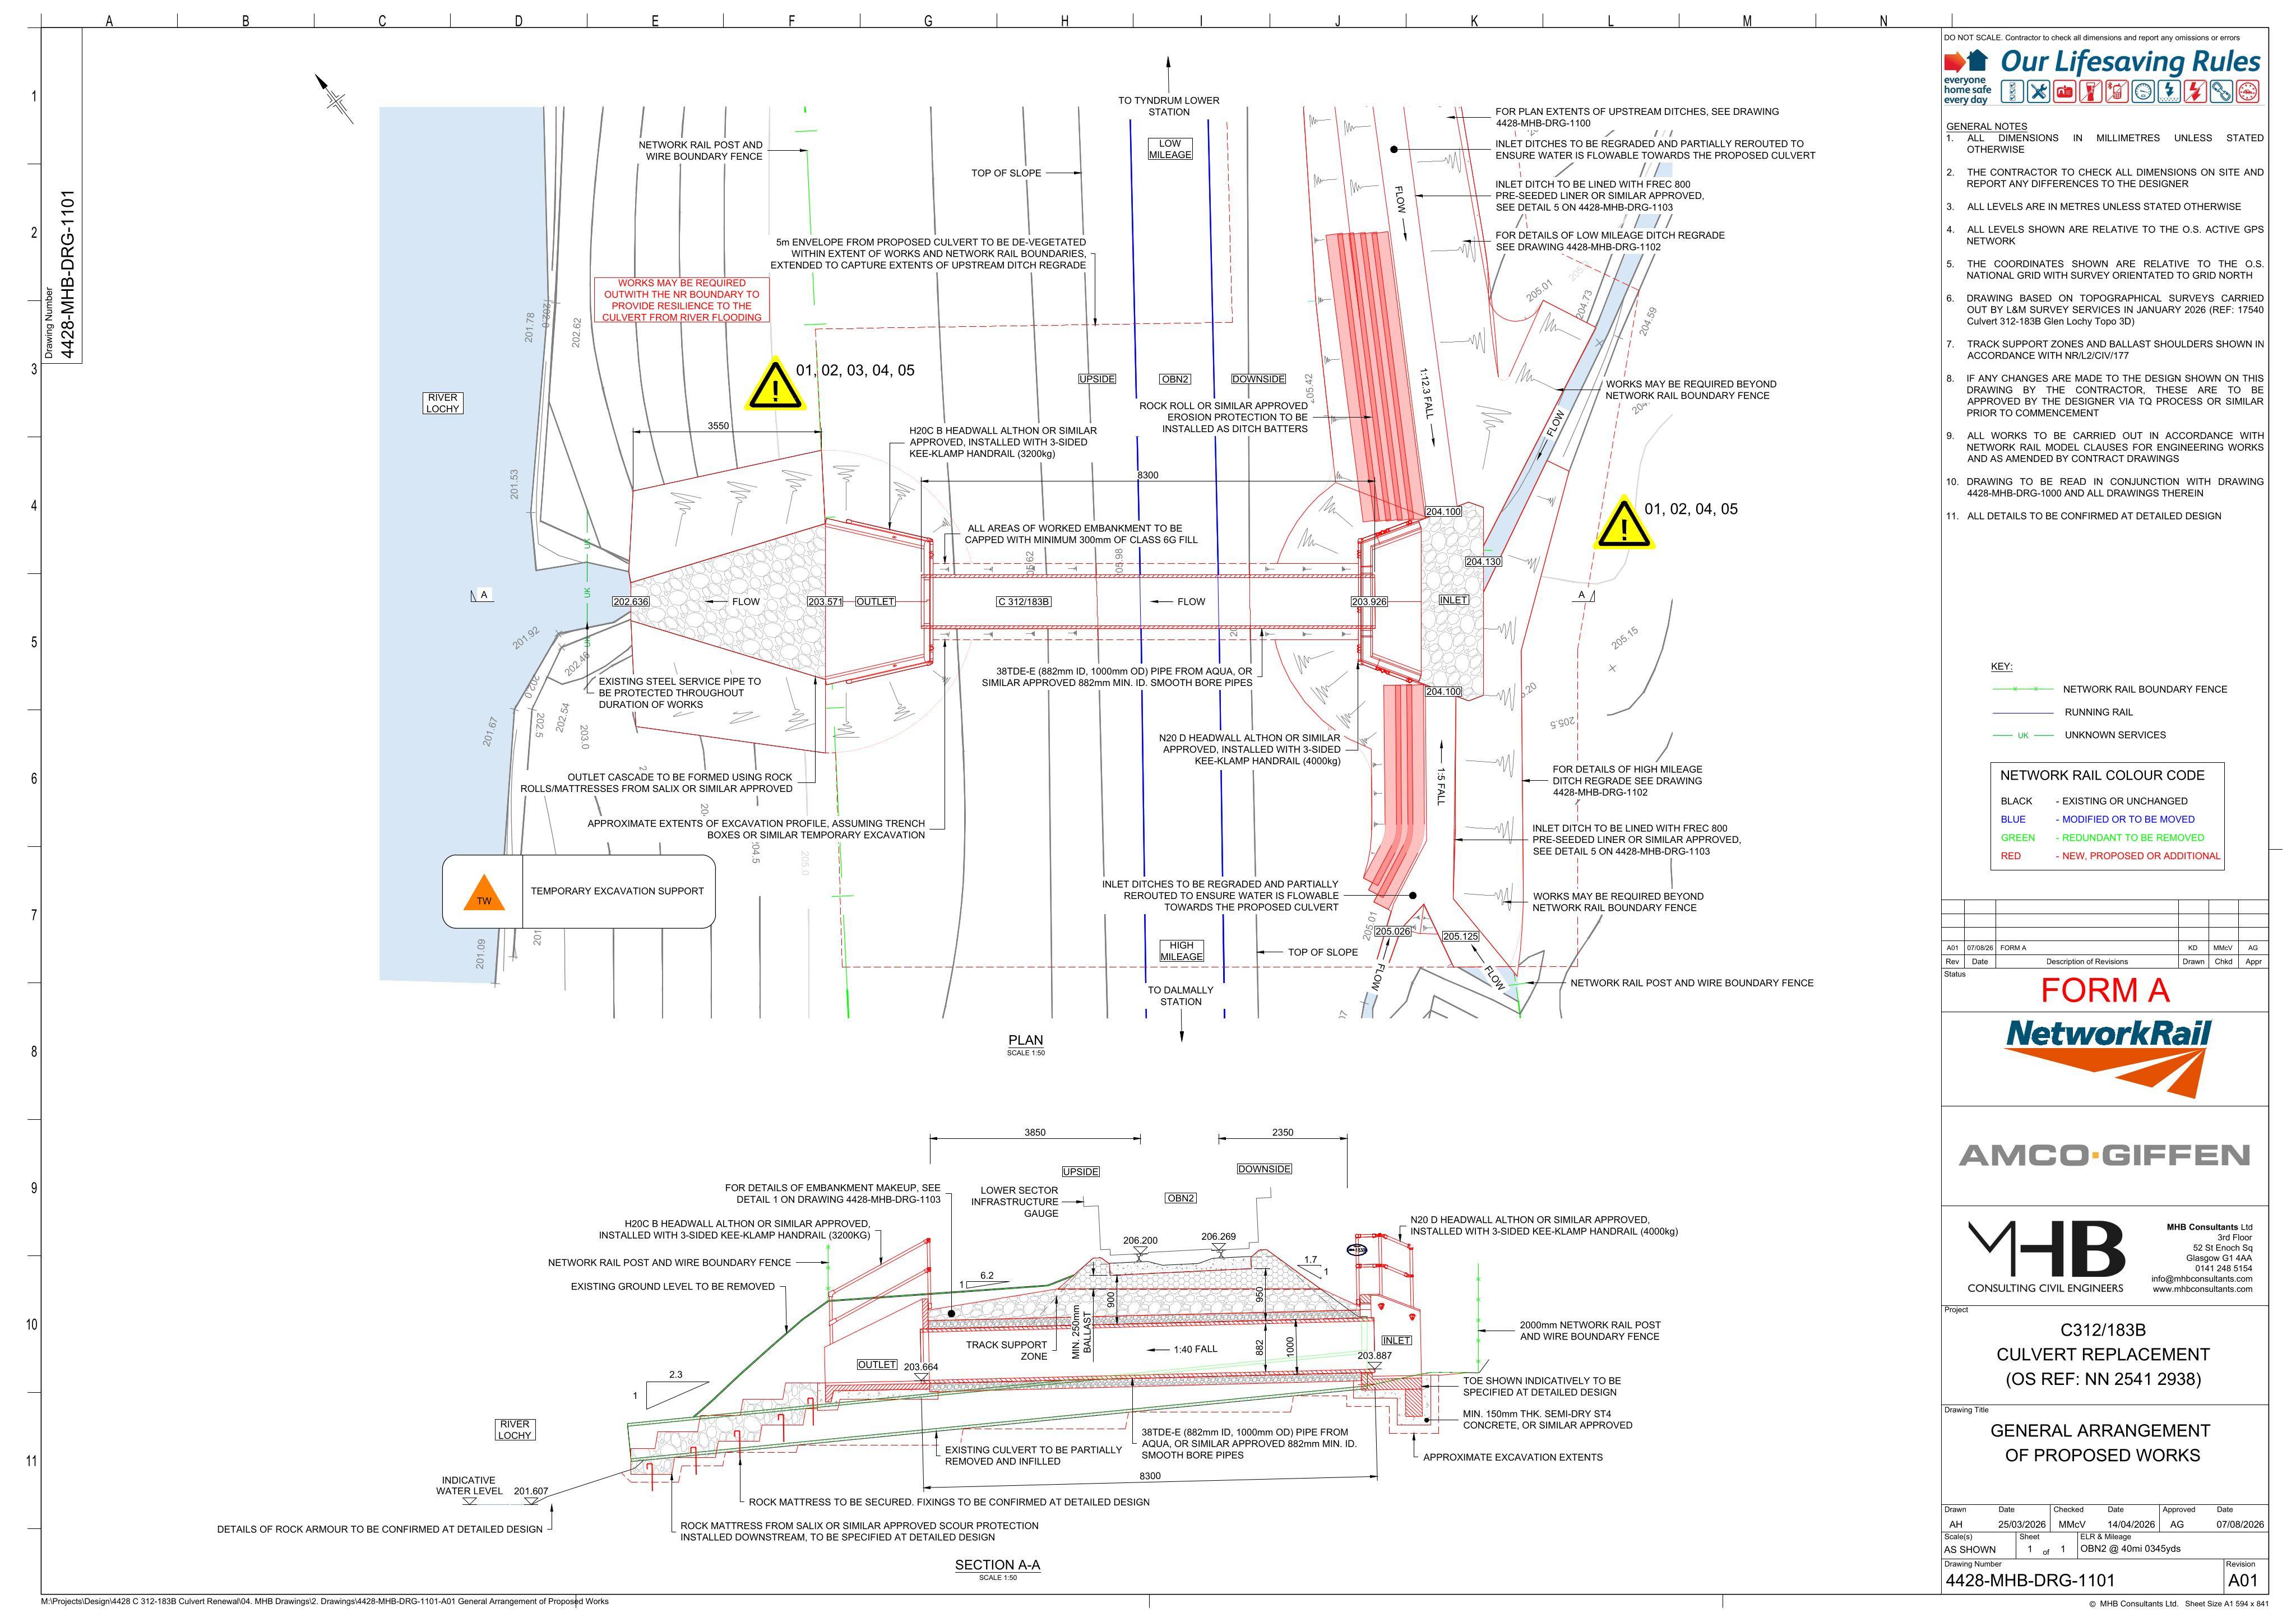Click the LOW MILEAGE boxed label

[x=1170, y=149]
